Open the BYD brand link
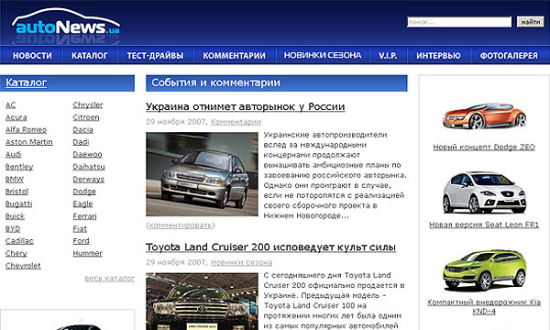 13,228
